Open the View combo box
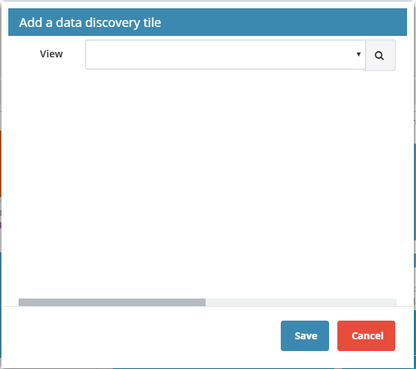 tap(225, 55)
